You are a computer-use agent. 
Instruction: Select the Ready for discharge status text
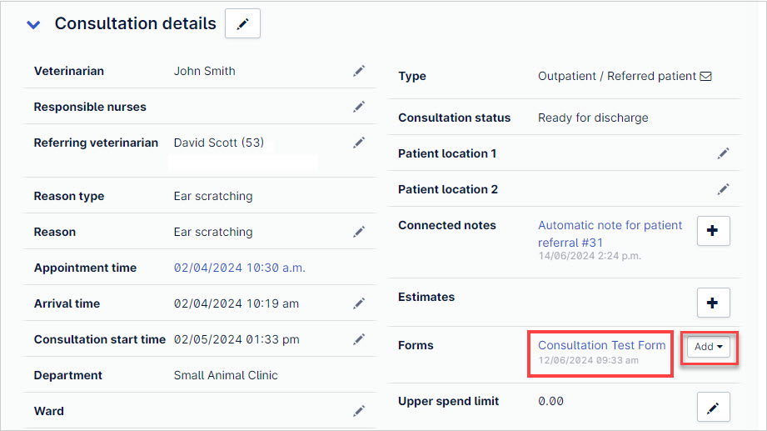[593, 118]
